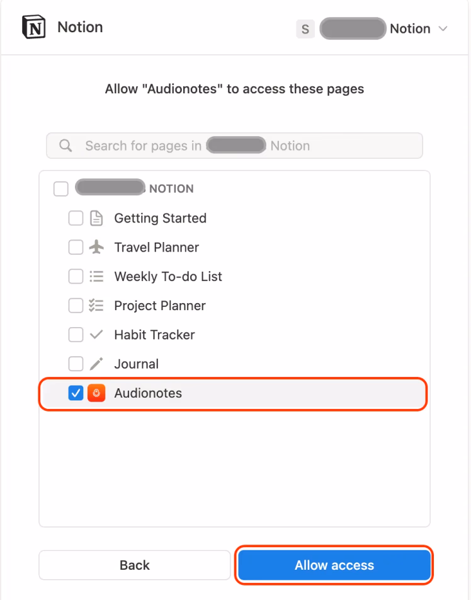Click the Getting Started document icon
This screenshot has width=471, height=600.
[96, 218]
